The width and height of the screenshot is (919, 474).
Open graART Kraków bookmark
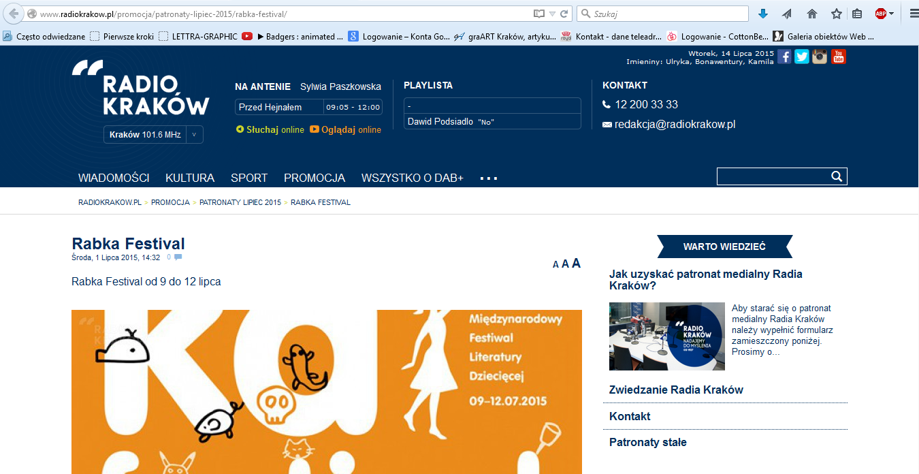point(505,37)
